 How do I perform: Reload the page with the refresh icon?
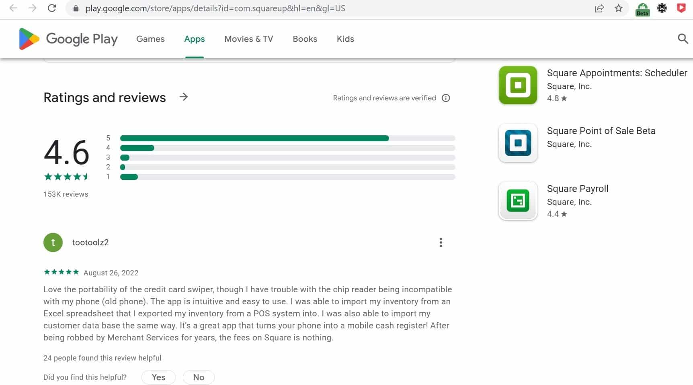[x=52, y=8]
